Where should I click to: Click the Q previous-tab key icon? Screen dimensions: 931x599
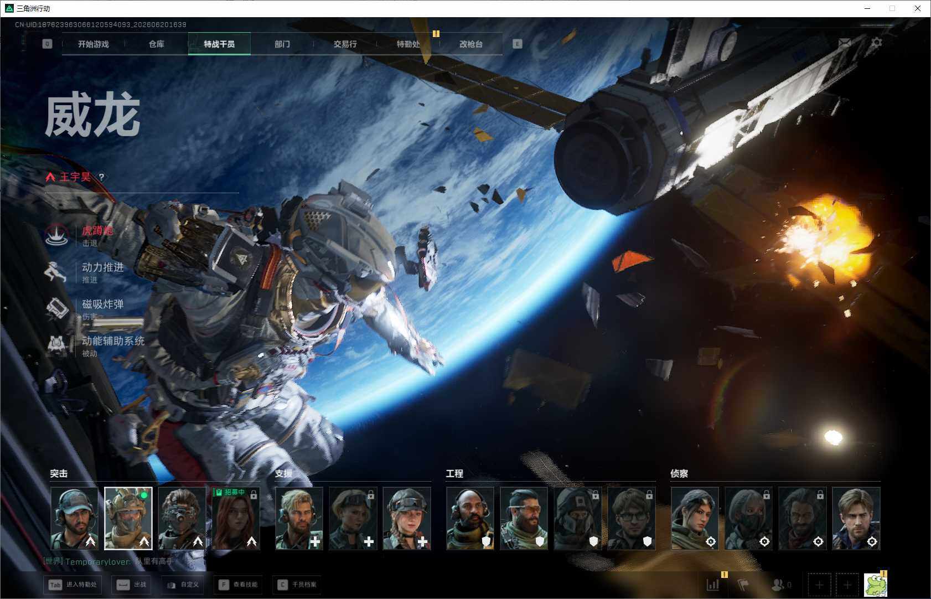click(x=47, y=44)
